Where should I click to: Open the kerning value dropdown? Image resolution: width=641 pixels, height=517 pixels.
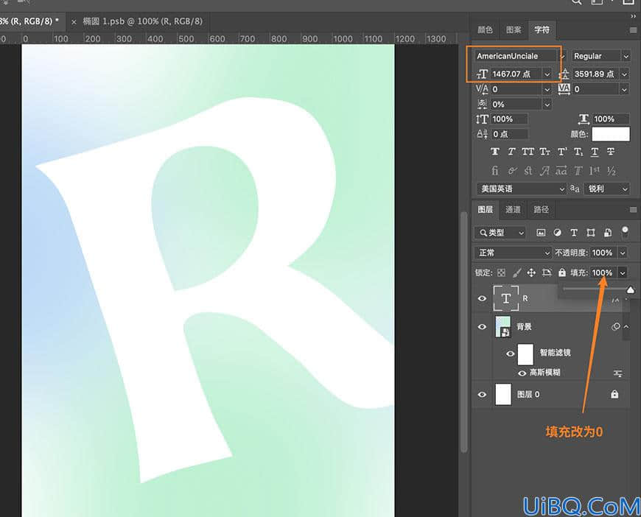(547, 89)
